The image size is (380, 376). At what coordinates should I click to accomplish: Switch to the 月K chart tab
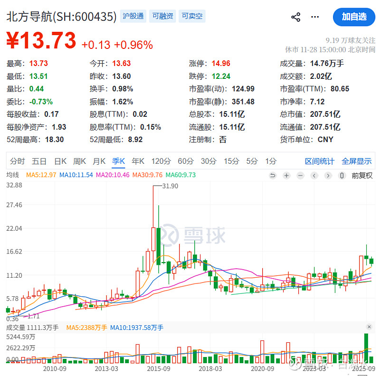click(x=99, y=161)
